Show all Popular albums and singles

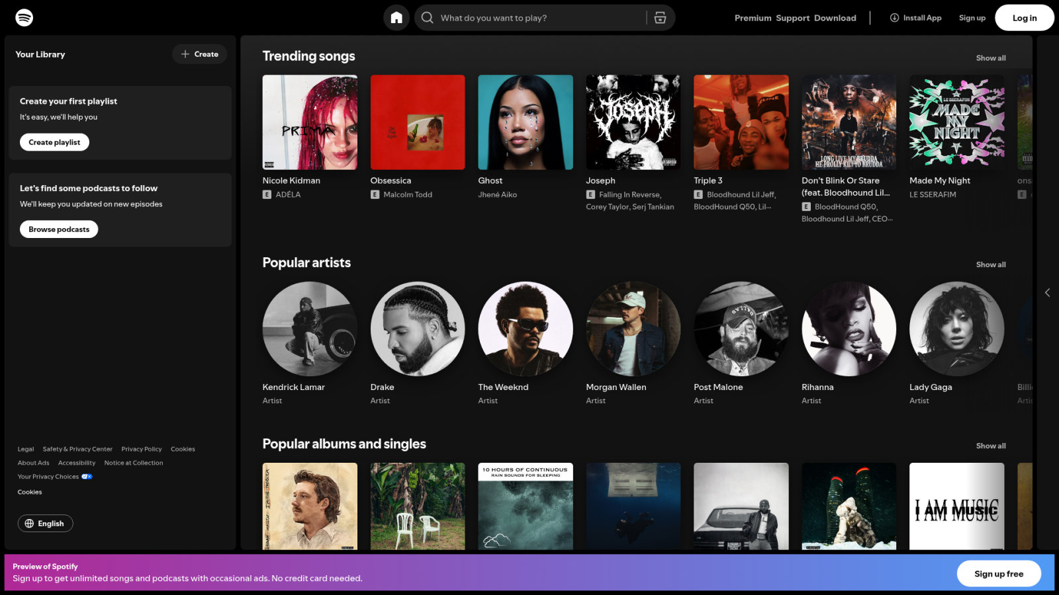point(991,446)
